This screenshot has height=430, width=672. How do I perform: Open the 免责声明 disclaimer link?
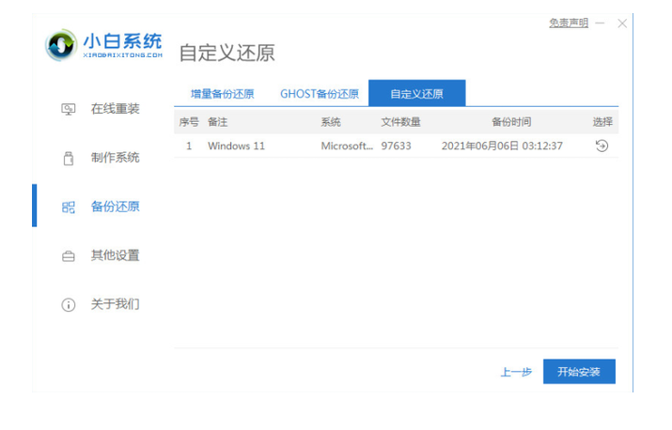(568, 23)
